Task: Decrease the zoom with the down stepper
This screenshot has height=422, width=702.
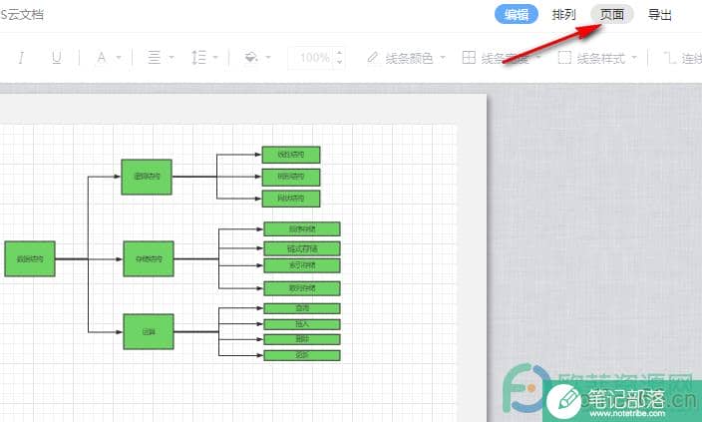Action: click(x=339, y=62)
